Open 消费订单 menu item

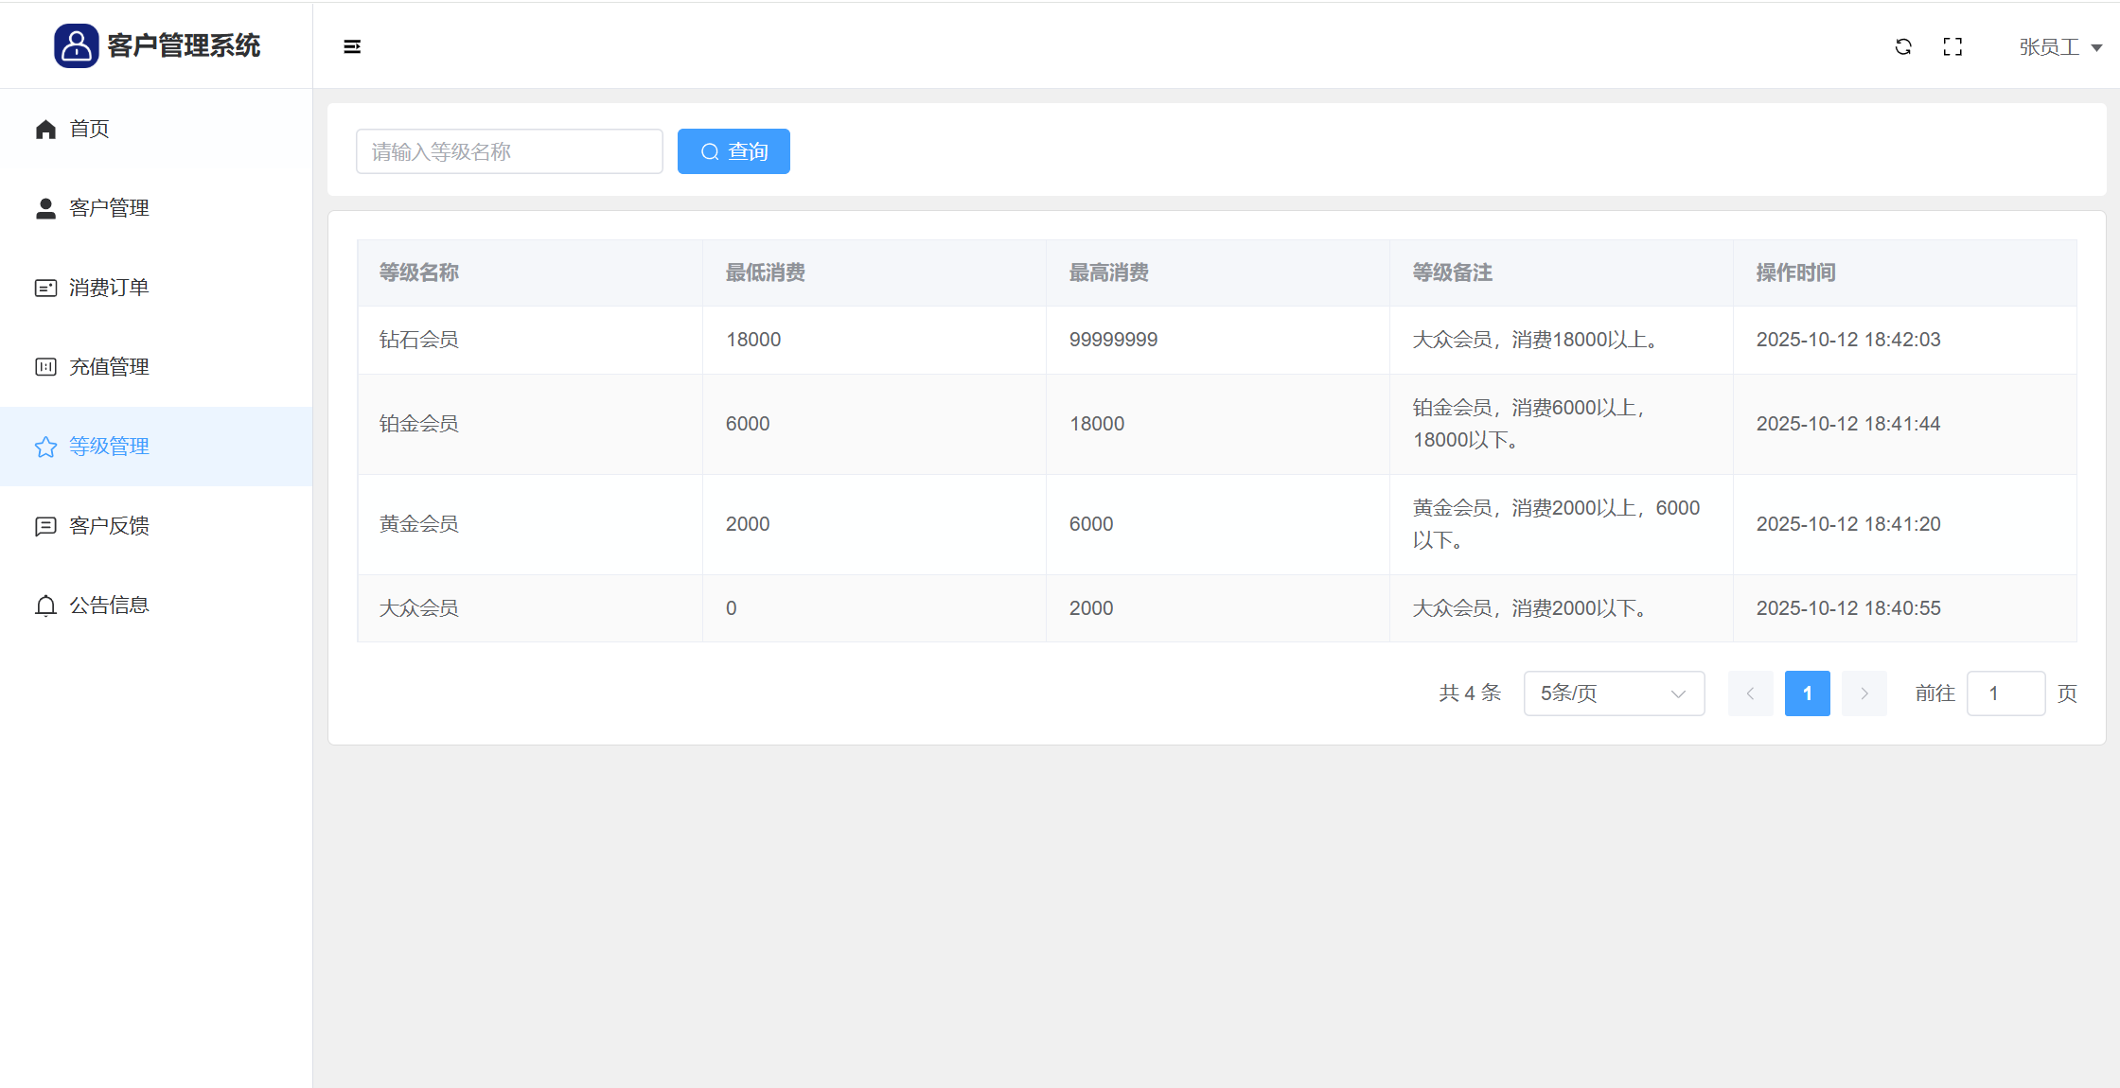pyautogui.click(x=109, y=288)
